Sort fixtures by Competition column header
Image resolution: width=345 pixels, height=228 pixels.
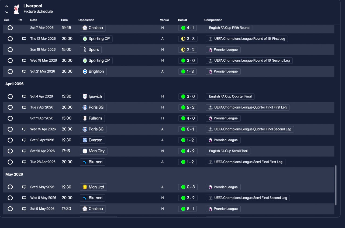[213, 20]
